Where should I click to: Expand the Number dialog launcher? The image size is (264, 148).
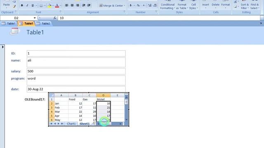click(156, 12)
